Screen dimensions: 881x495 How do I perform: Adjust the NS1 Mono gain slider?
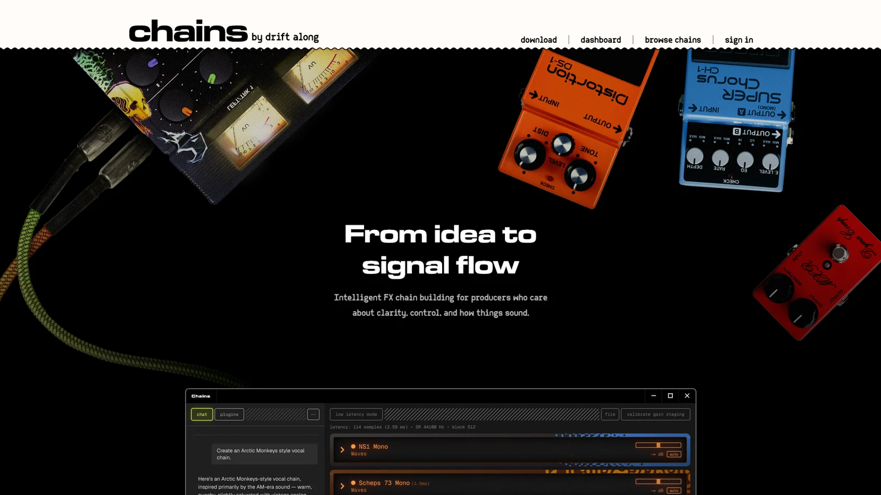[x=659, y=445]
